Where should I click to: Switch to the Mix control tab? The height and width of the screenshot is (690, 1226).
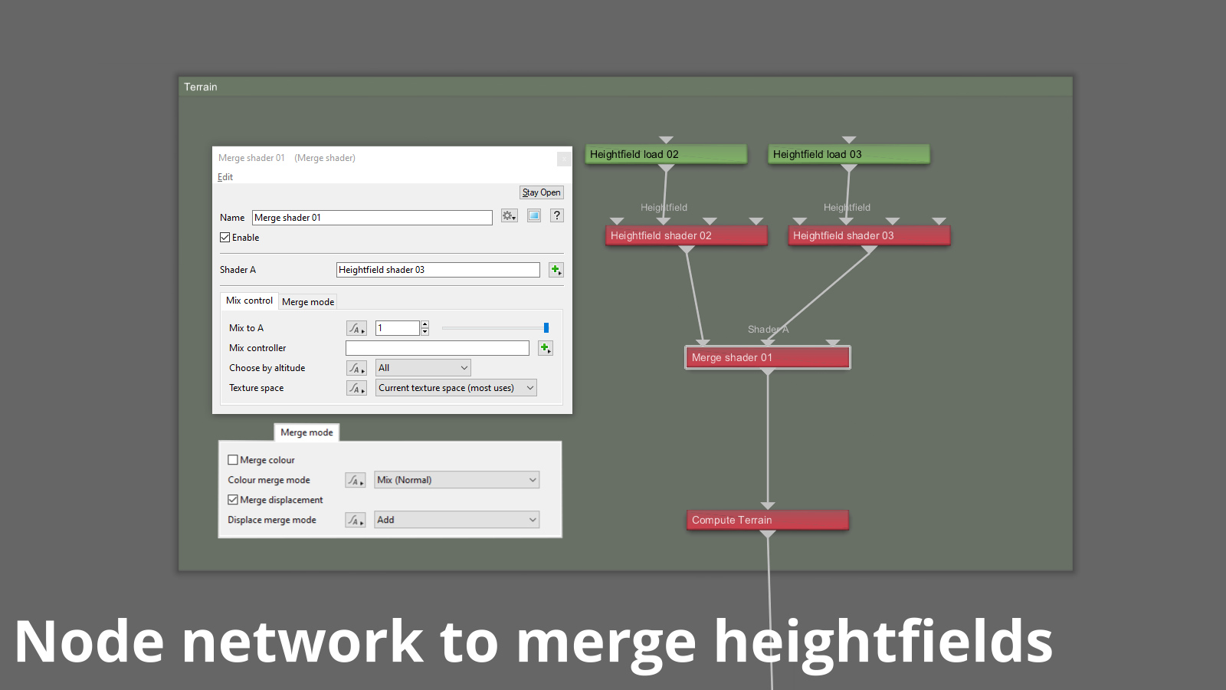(x=249, y=301)
